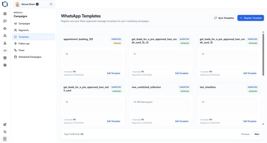Open Segments in the module menu
The image size is (267, 143).
pyautogui.click(x=33, y=30)
